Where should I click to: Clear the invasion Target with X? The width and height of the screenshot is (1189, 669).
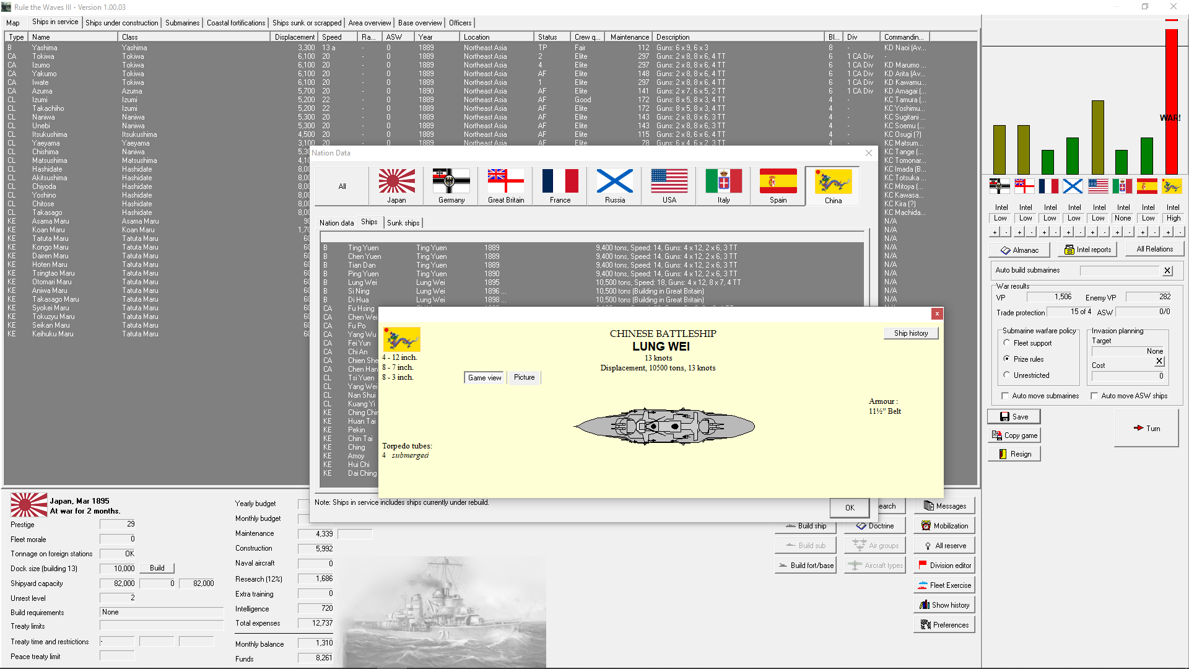click(1159, 361)
